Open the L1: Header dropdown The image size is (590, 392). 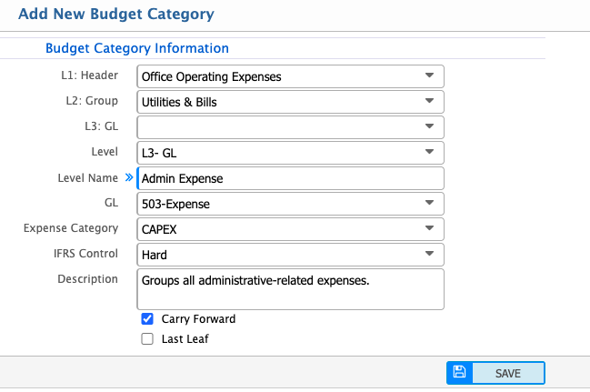pyautogui.click(x=290, y=76)
